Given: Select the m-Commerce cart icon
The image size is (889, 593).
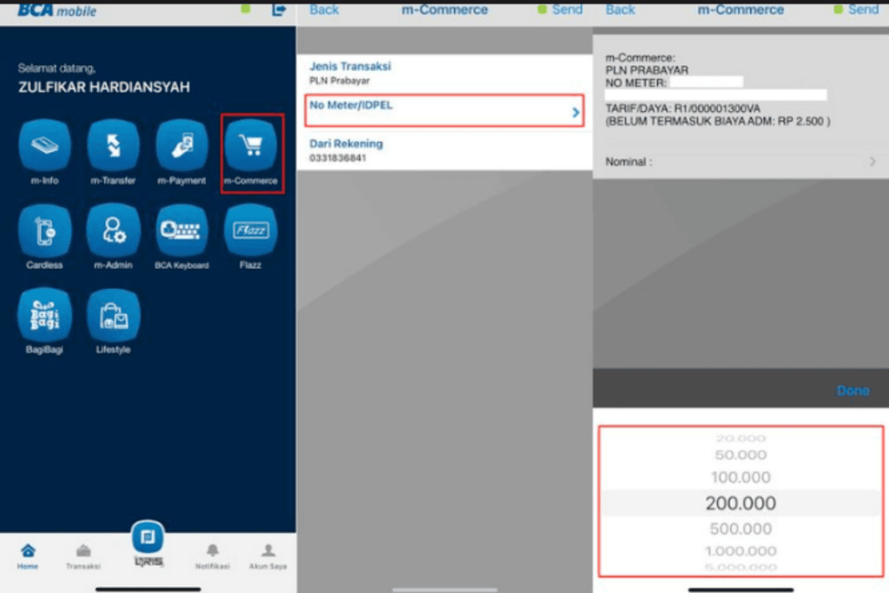Looking at the screenshot, I should (251, 146).
